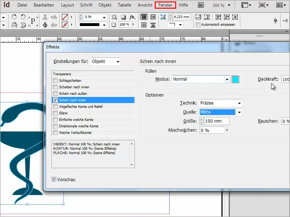The image size is (290, 217).
Task: Click the Quick Apply lightning icon
Action: 275,20
